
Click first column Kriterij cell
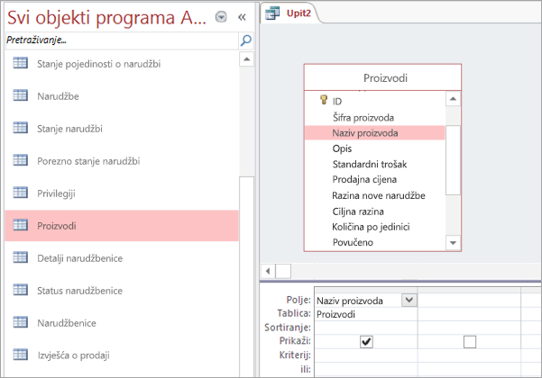(x=366, y=355)
